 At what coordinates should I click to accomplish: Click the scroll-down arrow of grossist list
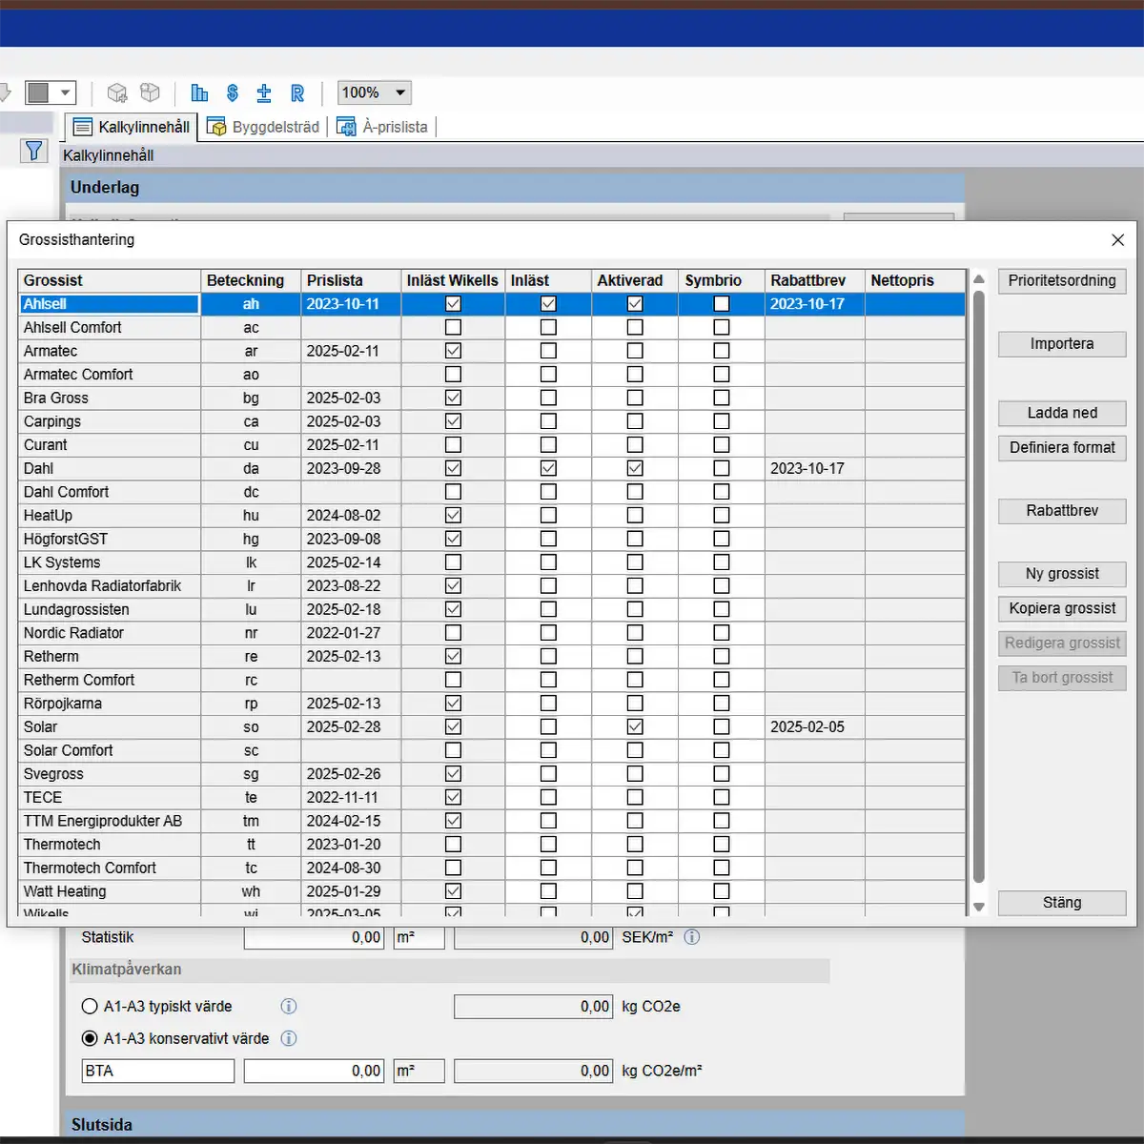tap(979, 908)
